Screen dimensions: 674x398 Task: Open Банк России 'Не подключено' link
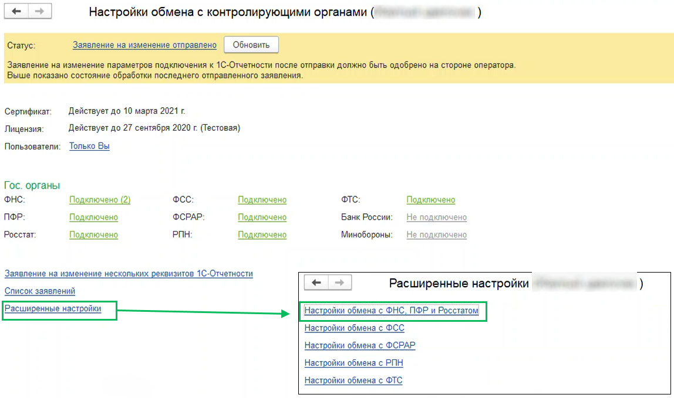coord(437,217)
